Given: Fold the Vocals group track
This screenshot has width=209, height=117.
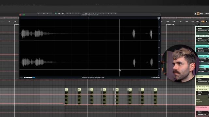Looking at the screenshot, I should coord(197,77).
